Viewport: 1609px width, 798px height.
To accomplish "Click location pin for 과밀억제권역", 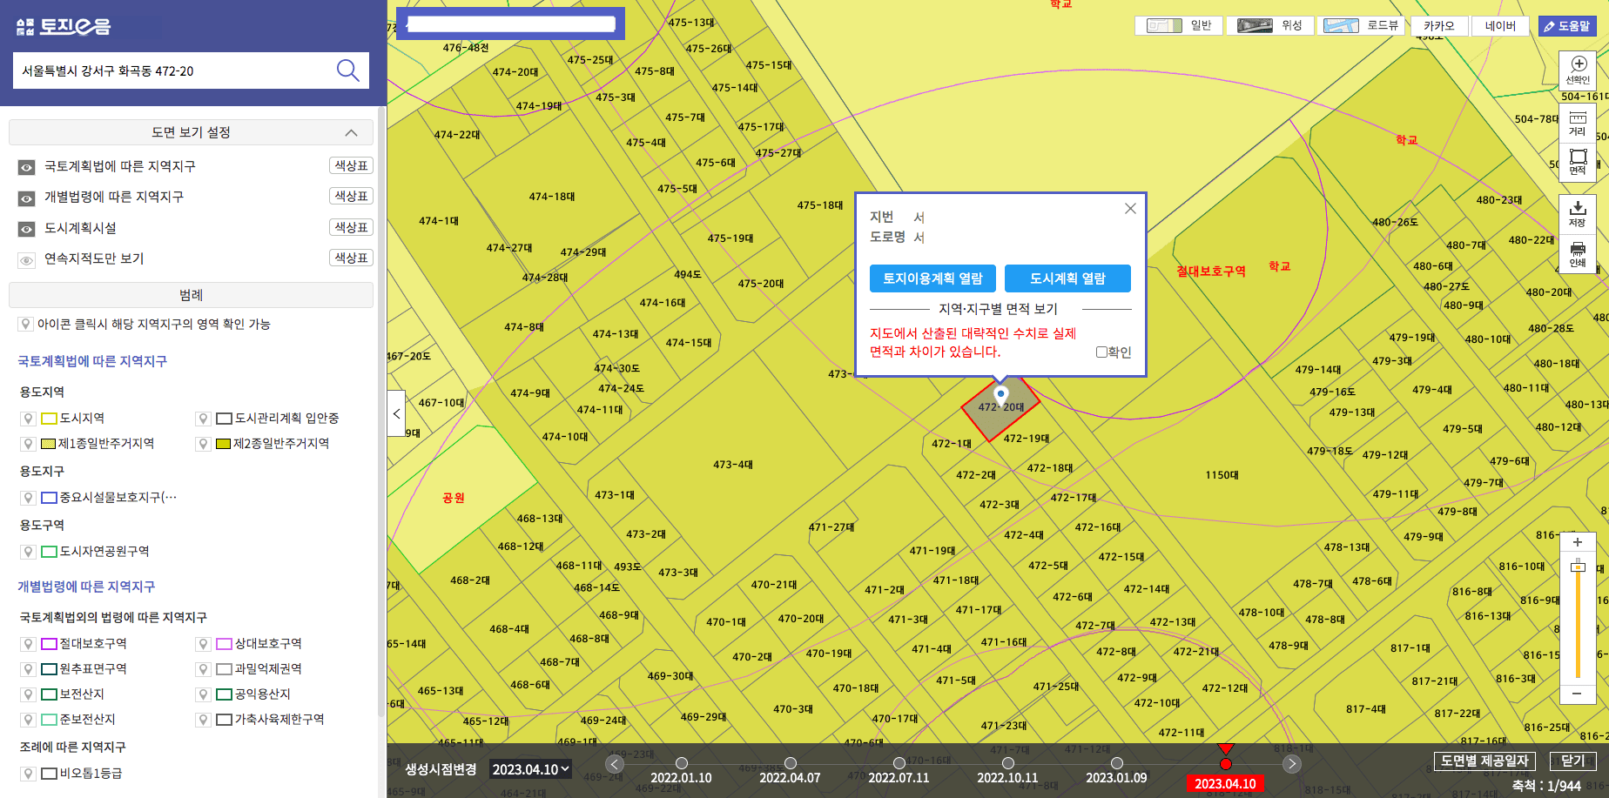I will click(203, 669).
